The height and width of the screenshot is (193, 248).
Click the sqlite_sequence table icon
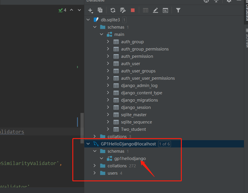click(116, 122)
